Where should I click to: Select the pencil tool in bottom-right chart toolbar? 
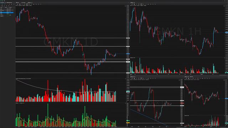(x=186, y=78)
